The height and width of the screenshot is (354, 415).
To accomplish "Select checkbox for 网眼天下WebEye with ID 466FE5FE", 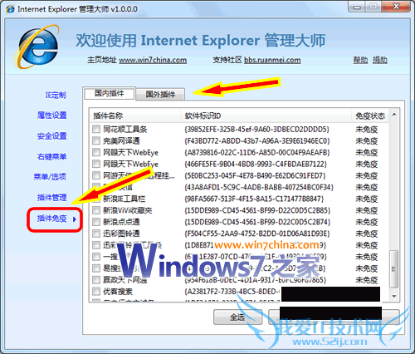I will (x=96, y=164).
